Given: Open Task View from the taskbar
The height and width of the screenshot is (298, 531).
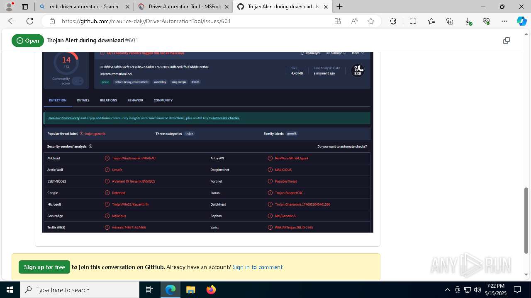Looking at the screenshot, I should pyautogui.click(x=149, y=290).
